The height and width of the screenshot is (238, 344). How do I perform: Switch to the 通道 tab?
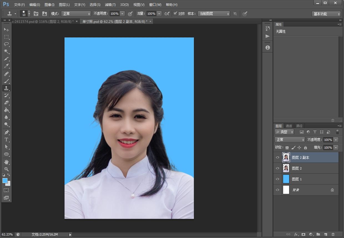(x=289, y=126)
